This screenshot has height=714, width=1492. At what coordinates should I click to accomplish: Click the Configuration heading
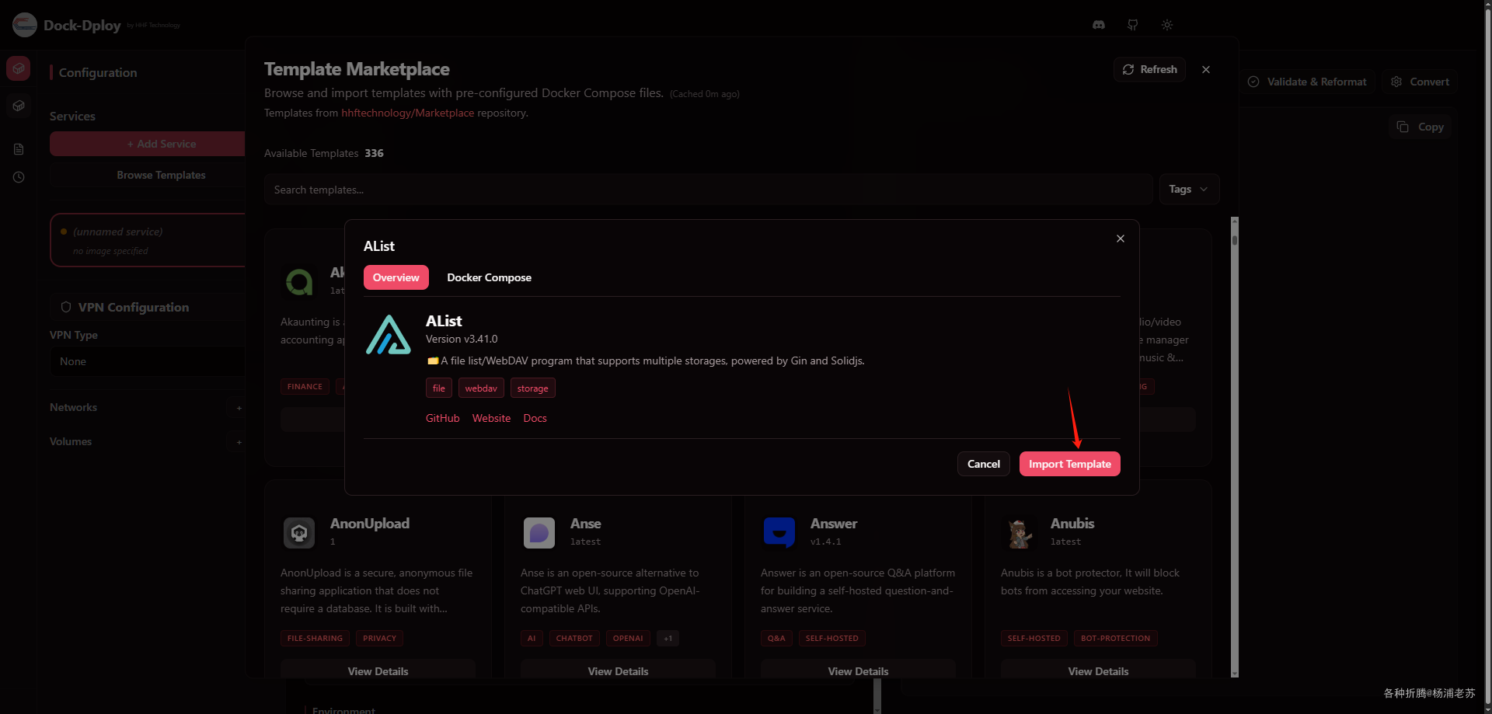[98, 72]
